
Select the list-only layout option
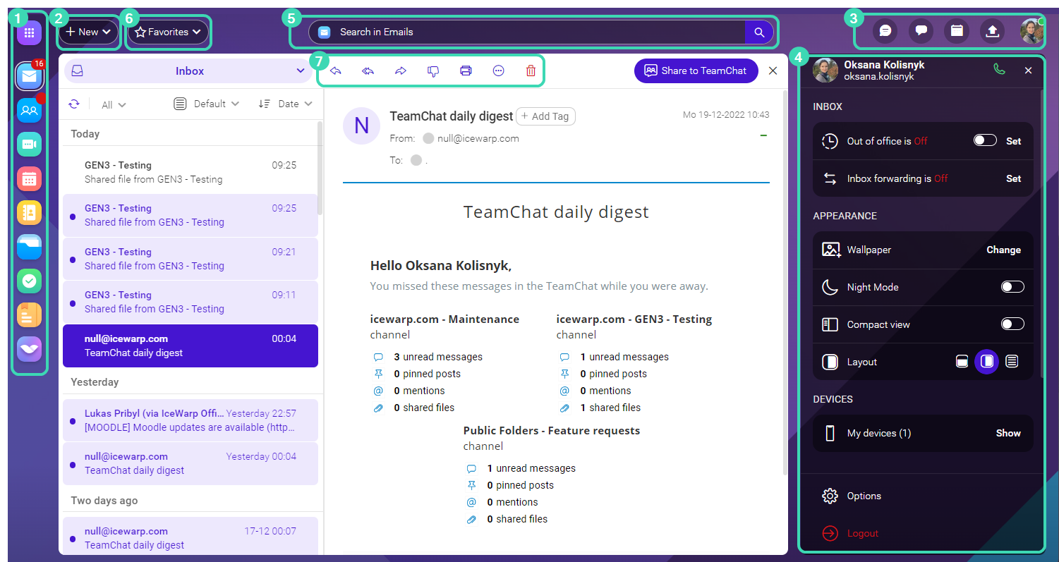(1012, 362)
